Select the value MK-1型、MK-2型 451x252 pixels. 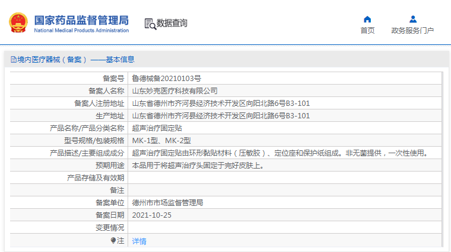(161, 140)
